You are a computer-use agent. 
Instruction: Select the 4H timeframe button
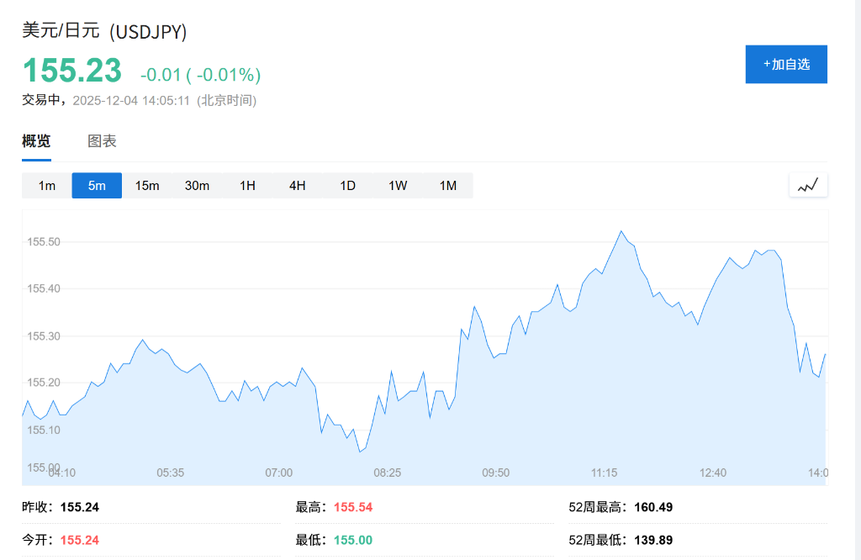click(297, 186)
